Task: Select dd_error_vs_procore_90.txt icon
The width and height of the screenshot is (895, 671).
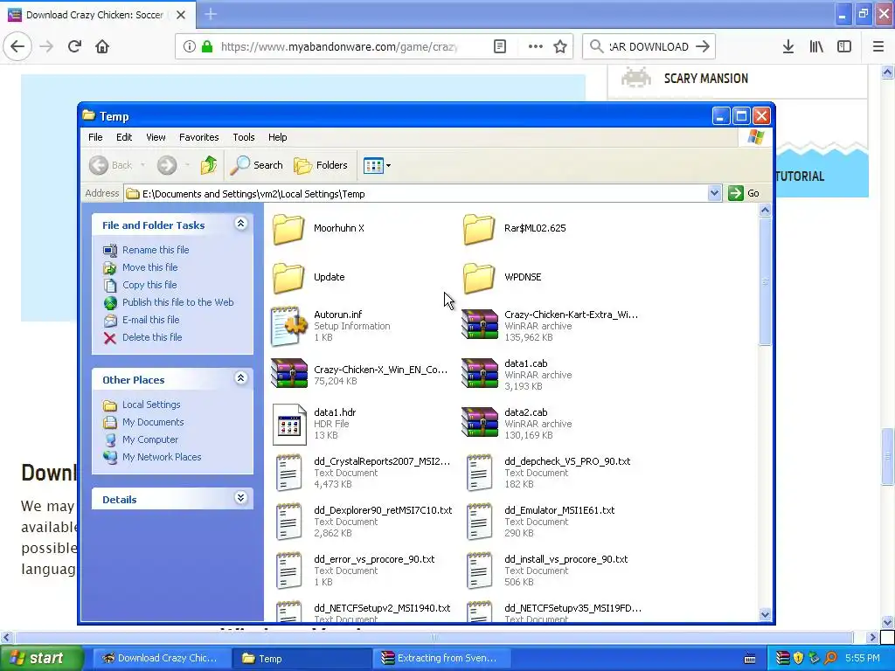Action: 288,571
